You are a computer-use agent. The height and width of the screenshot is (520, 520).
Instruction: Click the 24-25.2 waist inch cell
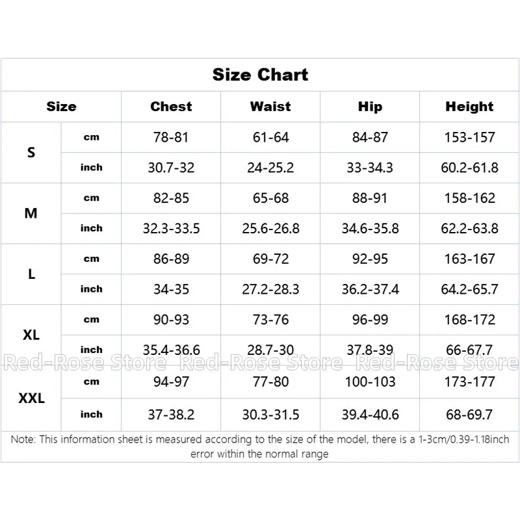click(270, 168)
